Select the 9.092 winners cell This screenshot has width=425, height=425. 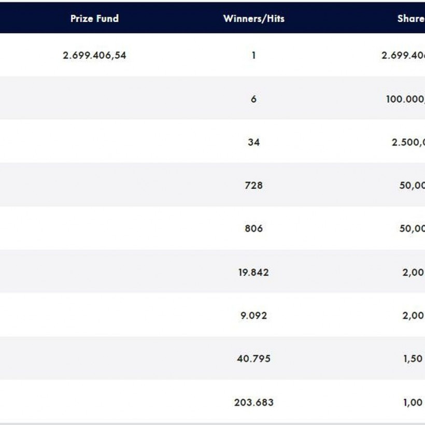click(x=253, y=315)
